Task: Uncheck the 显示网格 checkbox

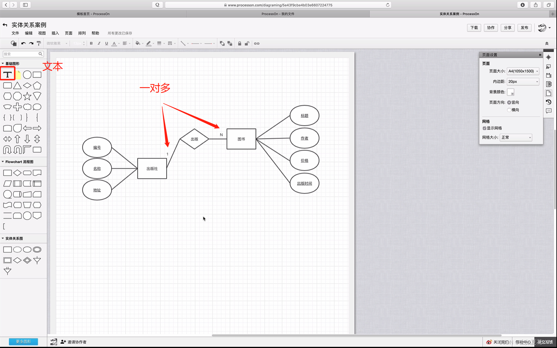Action: (x=484, y=128)
